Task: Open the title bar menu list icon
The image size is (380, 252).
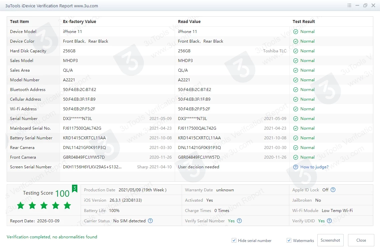Action: [x=349, y=6]
